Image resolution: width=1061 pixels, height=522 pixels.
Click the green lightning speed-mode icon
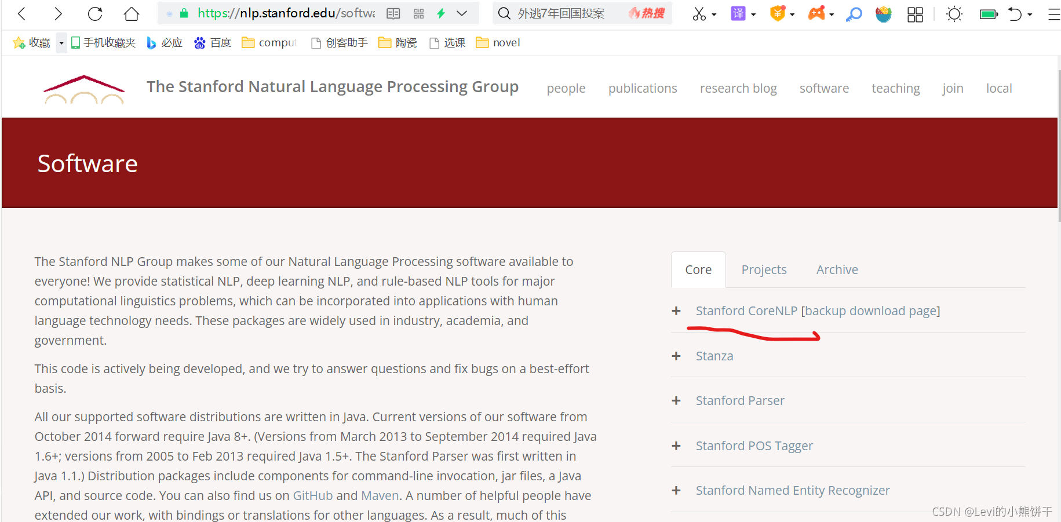441,13
